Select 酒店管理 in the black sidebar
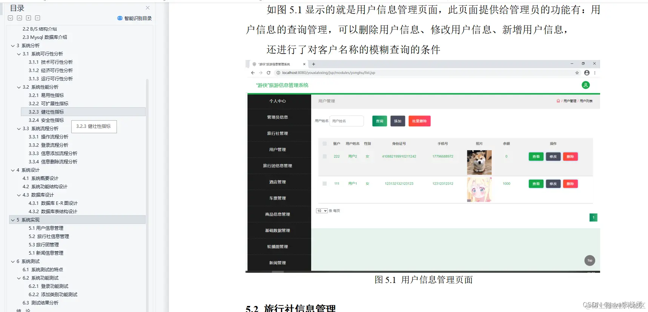The width and height of the screenshot is (648, 312). [278, 182]
